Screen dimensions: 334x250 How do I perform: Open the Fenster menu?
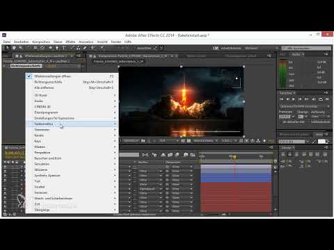(116, 42)
